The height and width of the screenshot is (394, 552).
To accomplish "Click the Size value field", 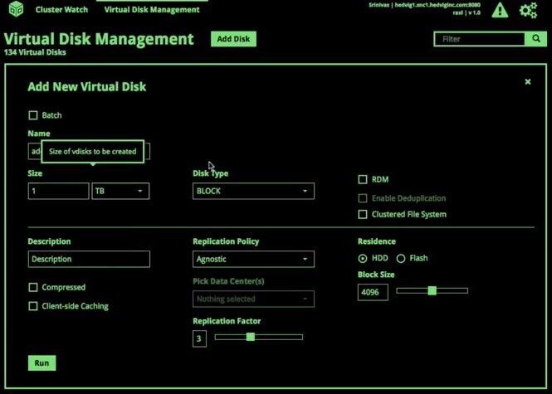I will coord(58,191).
